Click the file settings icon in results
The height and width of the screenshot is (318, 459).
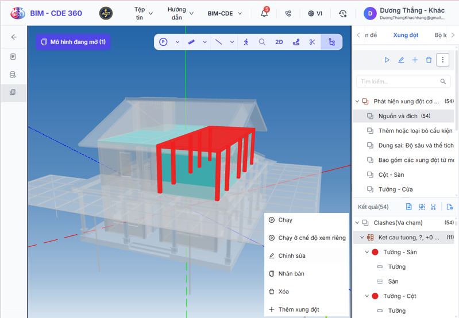[x=450, y=207]
